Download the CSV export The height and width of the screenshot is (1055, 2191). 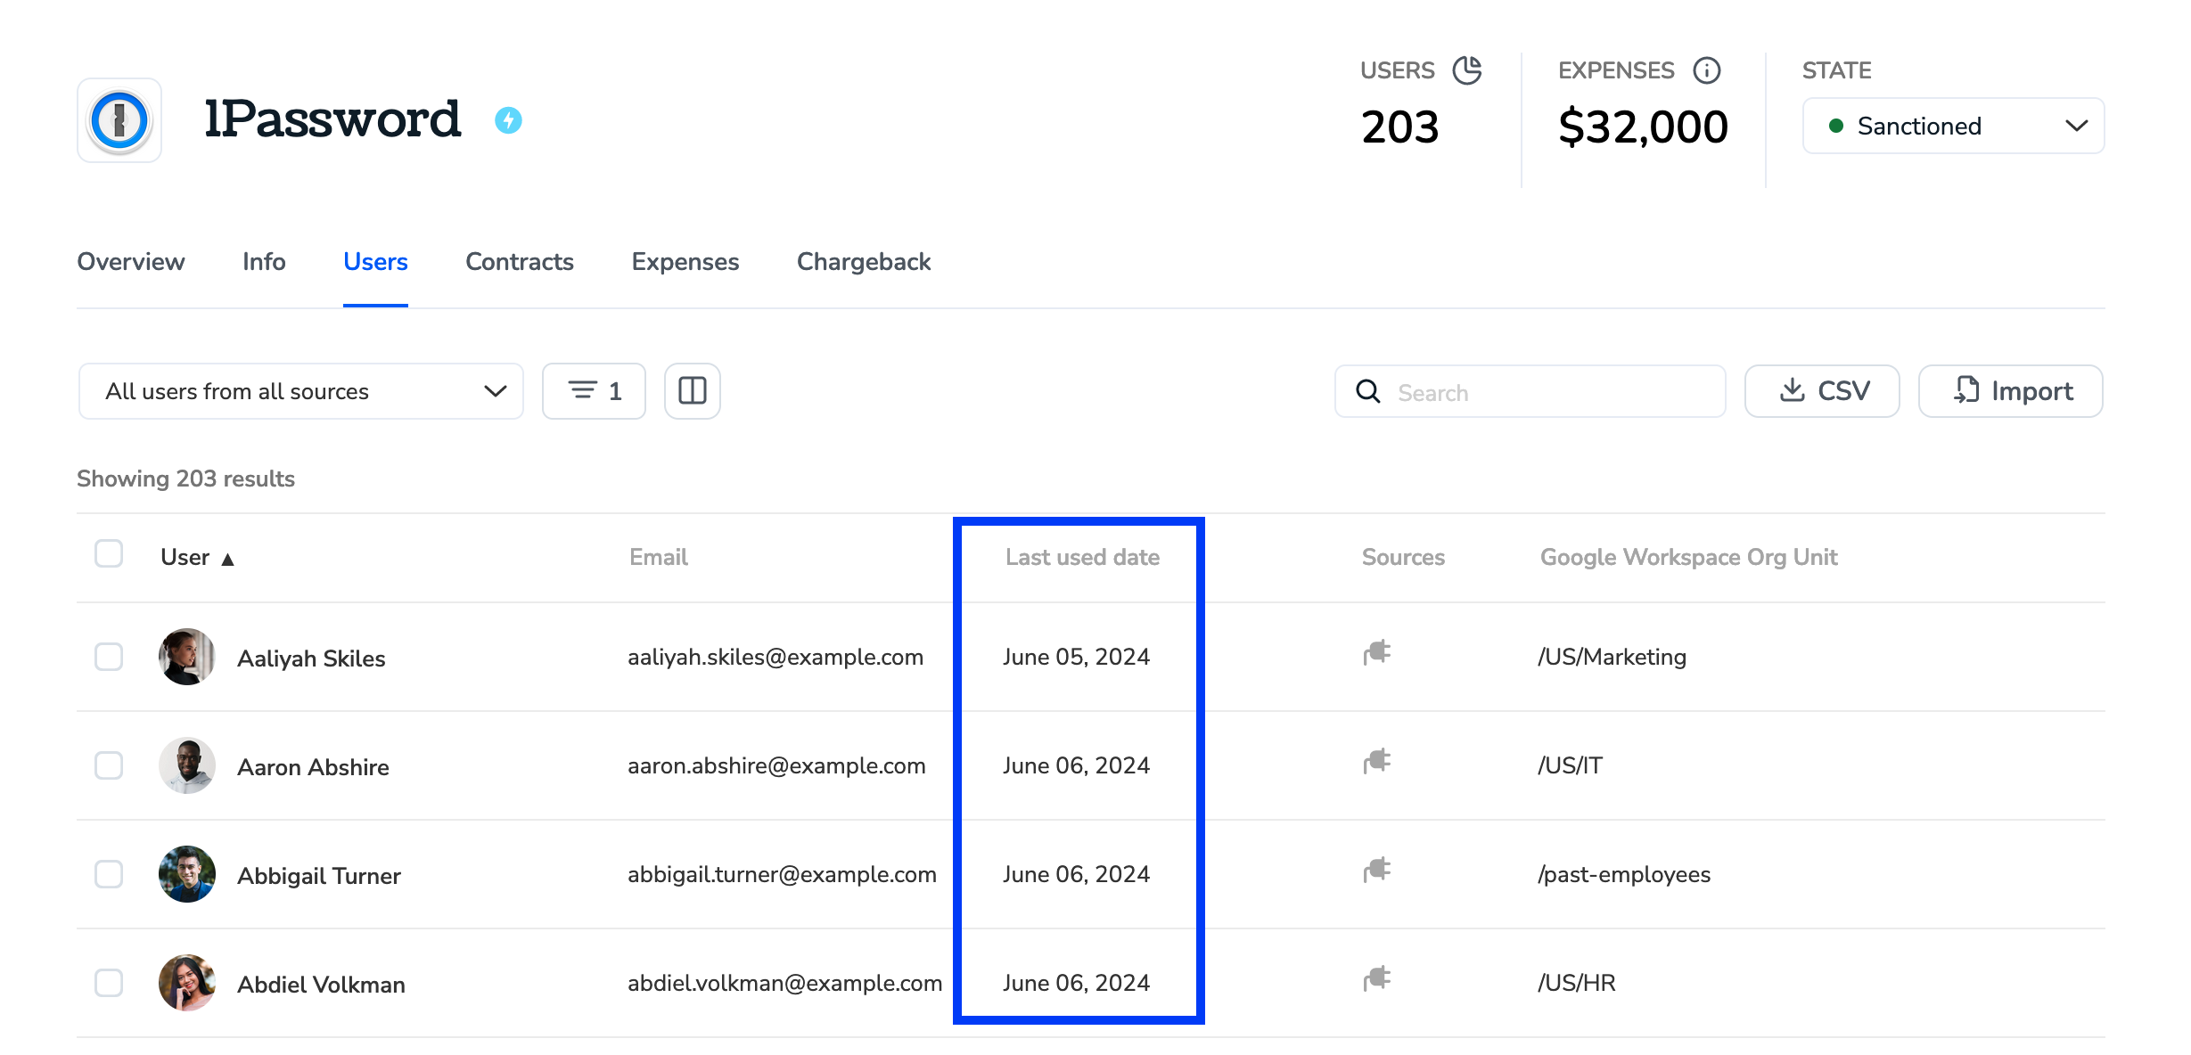[x=1822, y=391]
